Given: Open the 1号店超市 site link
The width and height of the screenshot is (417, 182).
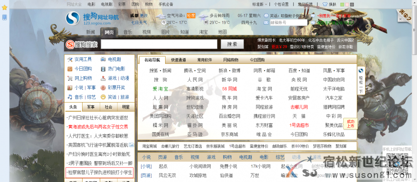Looking at the screenshot, I should [x=299, y=125].
